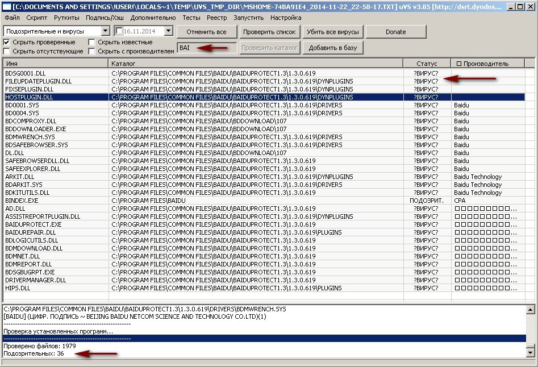Select the BDSAFEBROWSER.SYS row

(x=264, y=145)
